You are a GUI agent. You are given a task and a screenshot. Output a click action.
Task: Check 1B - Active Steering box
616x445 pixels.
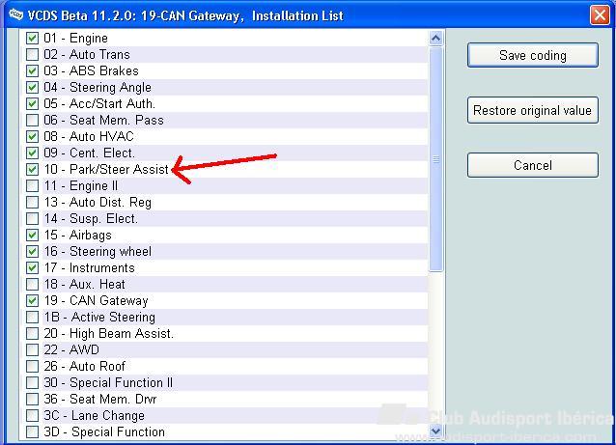[32, 317]
